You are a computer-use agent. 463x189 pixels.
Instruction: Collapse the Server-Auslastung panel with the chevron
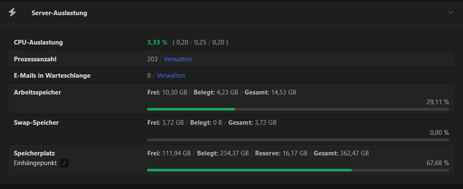[451, 13]
